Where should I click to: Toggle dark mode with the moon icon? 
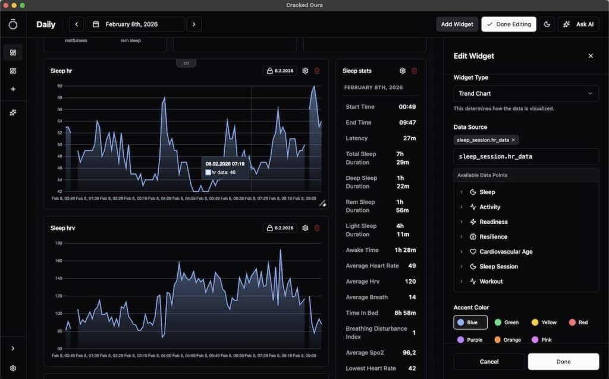pyautogui.click(x=547, y=24)
